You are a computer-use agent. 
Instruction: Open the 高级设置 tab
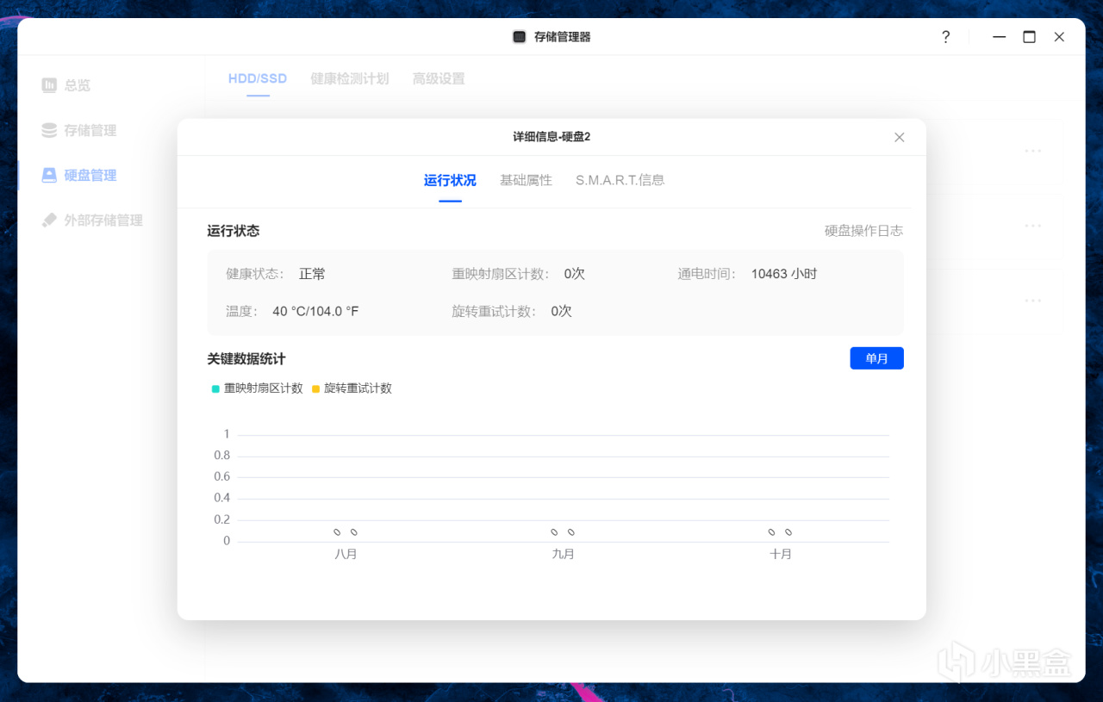[x=439, y=78]
